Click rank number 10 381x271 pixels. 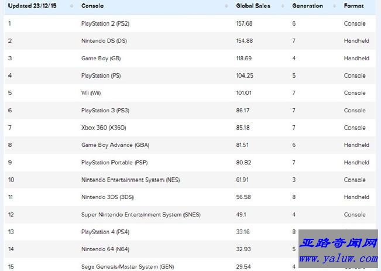point(11,180)
